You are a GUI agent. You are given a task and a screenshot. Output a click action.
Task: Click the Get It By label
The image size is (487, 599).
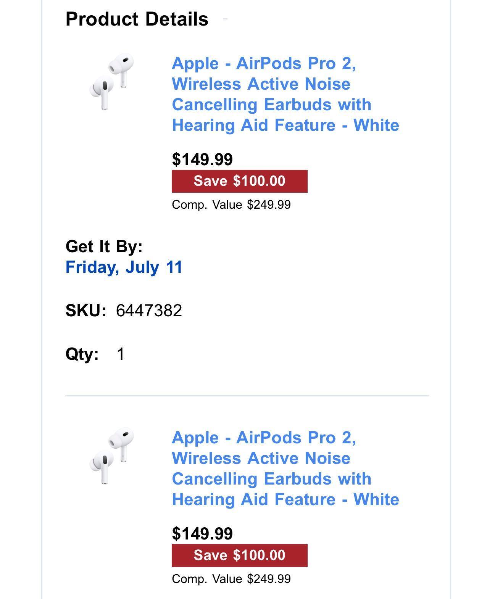104,246
